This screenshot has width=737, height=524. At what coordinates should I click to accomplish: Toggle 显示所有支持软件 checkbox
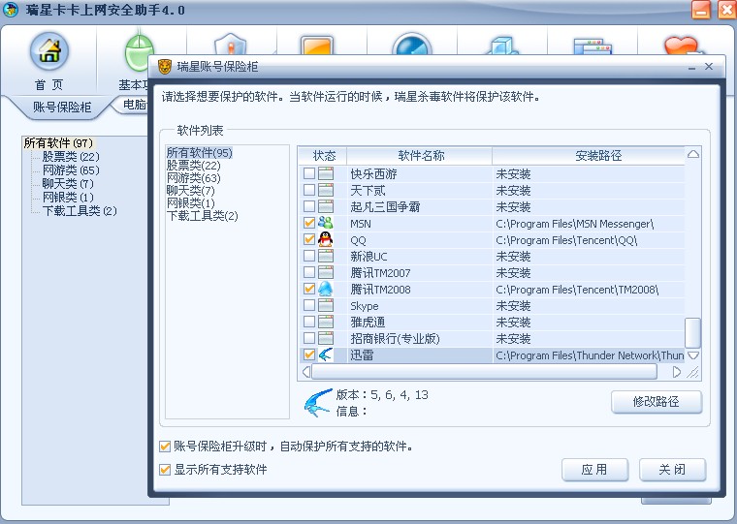165,469
